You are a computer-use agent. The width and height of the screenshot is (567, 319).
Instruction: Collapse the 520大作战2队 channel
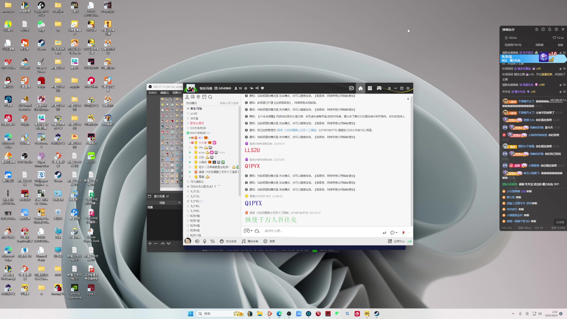tap(188, 133)
